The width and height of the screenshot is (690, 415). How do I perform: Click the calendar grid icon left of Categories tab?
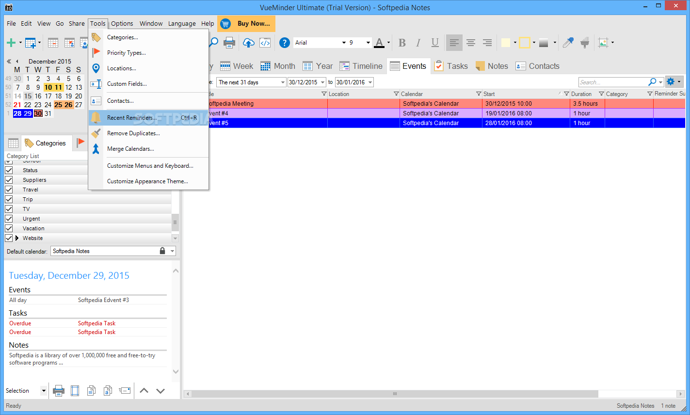tap(13, 143)
